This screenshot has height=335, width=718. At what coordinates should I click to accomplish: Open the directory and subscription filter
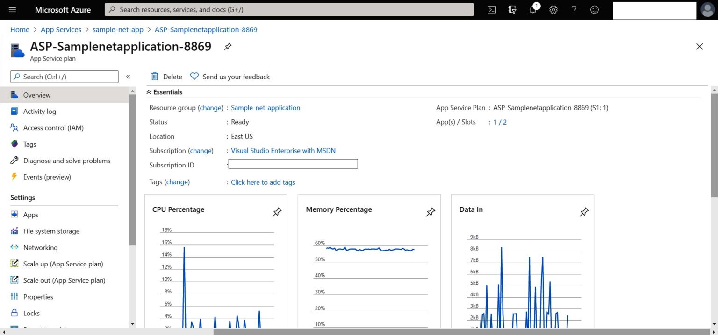point(512,9)
